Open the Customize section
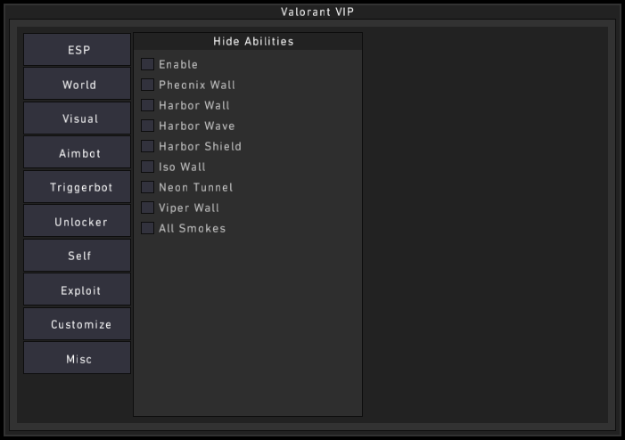This screenshot has width=625, height=440. click(x=78, y=324)
